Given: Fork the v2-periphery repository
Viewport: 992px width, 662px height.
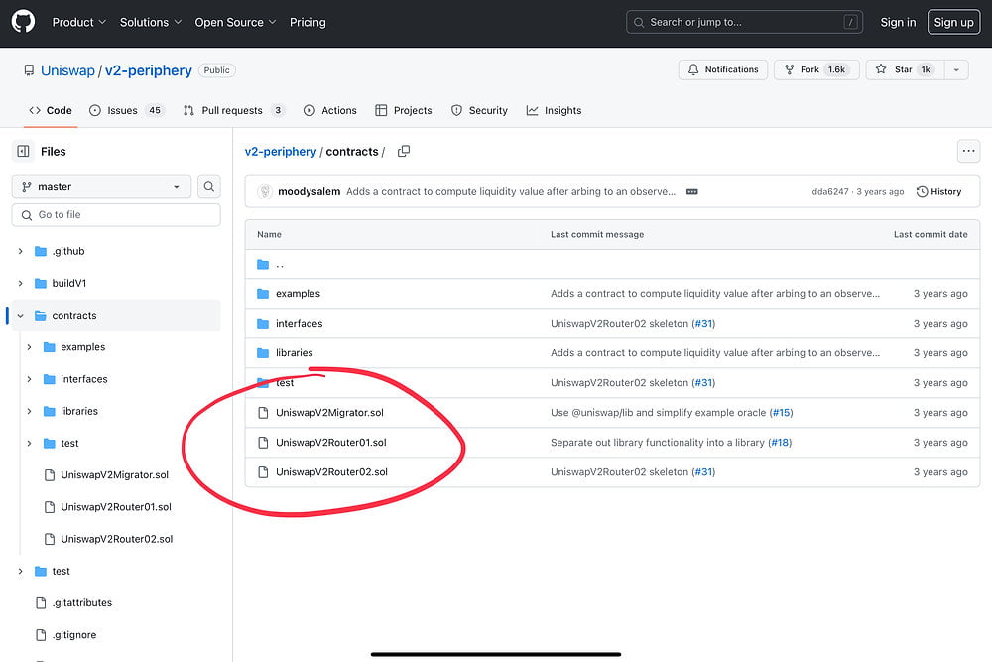Looking at the screenshot, I should click(816, 69).
